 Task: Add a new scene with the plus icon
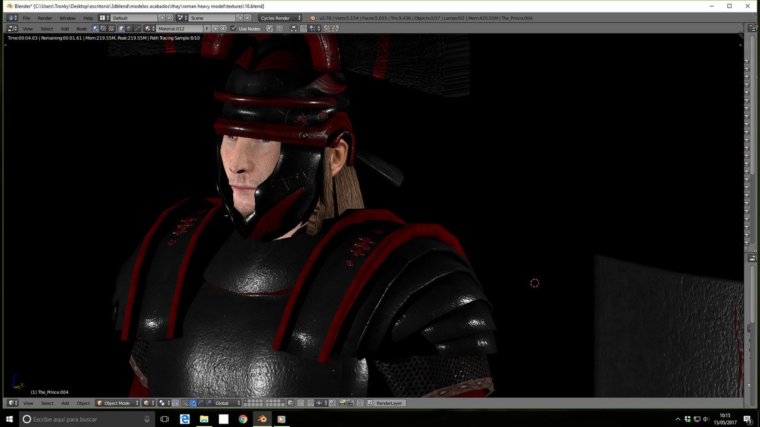[240, 18]
